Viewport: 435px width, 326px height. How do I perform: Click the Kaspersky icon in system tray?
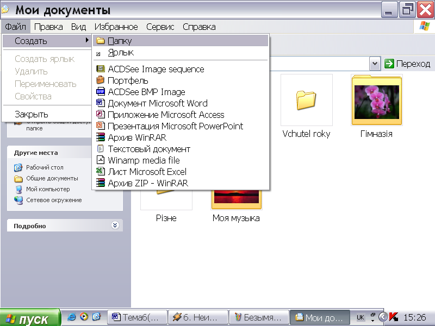[x=394, y=317]
